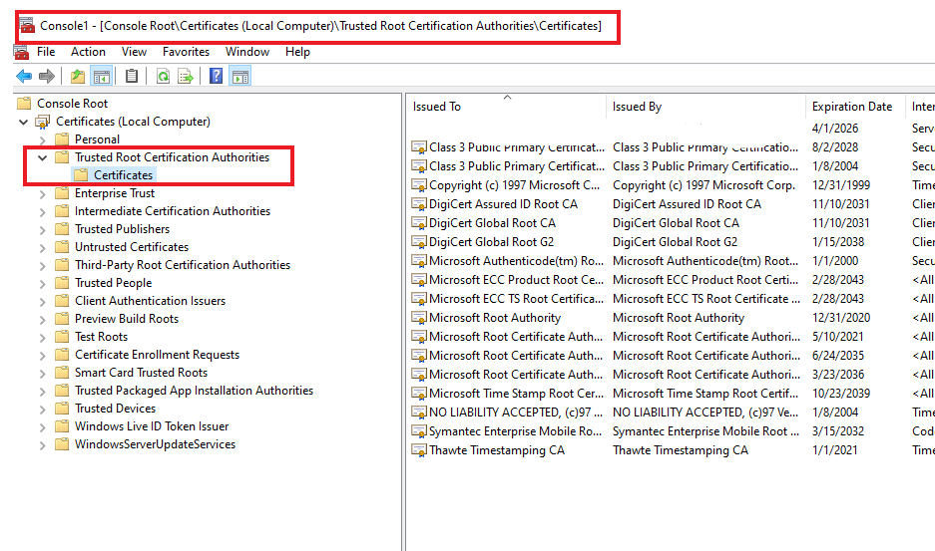Screen dimensions: 935x551
Task: Click the Export List toolbar icon
Action: [x=186, y=77]
